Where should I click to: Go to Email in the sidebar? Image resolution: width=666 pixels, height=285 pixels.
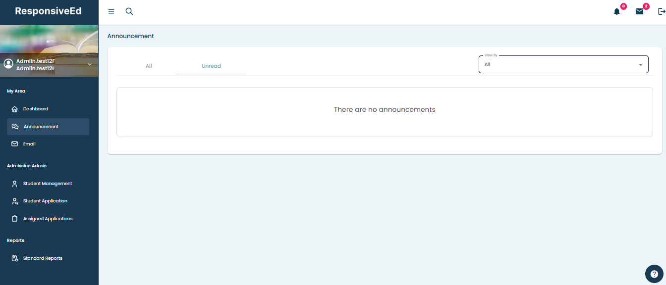[29, 144]
